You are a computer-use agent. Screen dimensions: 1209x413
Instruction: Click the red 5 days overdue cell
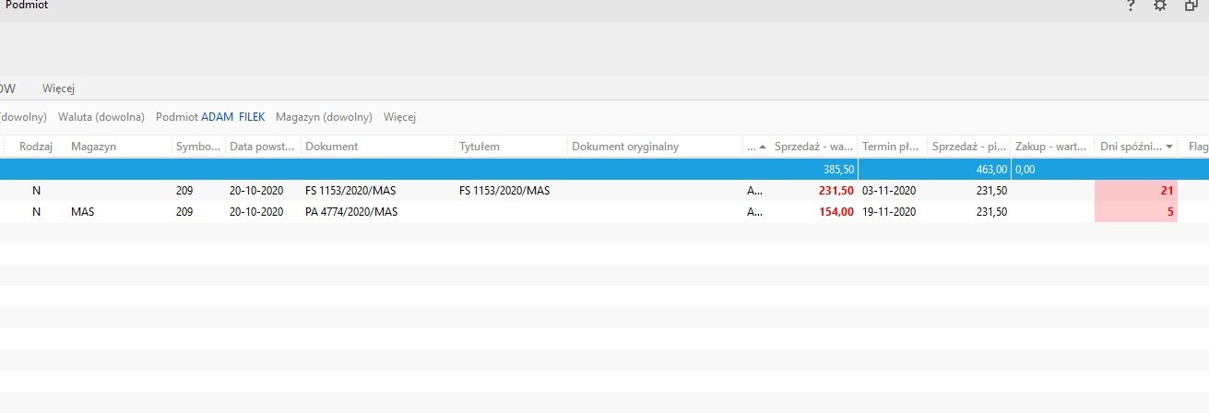[x=1135, y=212]
